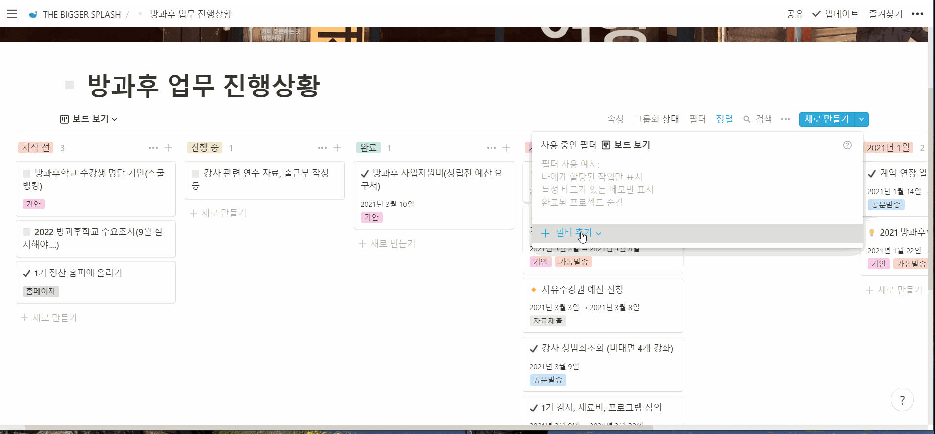This screenshot has height=434, width=935.
Task: Click the board view icon next to 보드 보기
Action: tap(64, 119)
